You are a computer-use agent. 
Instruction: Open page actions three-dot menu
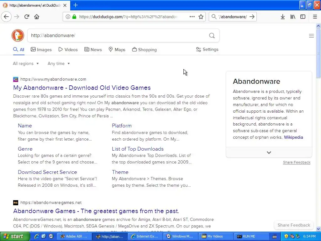pyautogui.click(x=192, y=17)
